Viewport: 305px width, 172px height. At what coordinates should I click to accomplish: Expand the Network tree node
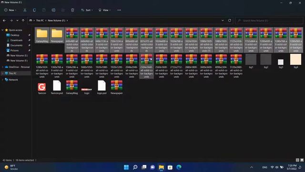(x=2, y=80)
